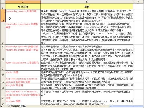Select the 專有名詞 header cell
The height and width of the screenshot is (108, 144).
[x=23, y=6]
